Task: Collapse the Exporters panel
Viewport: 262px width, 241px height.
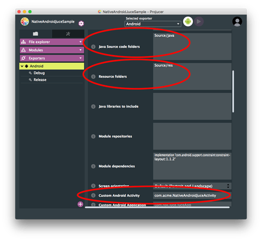Action: click(x=52, y=58)
